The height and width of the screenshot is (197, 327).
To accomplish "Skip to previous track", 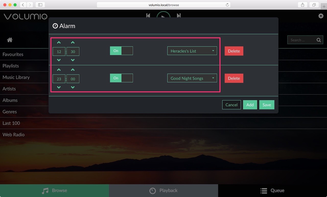I will pos(148,16).
